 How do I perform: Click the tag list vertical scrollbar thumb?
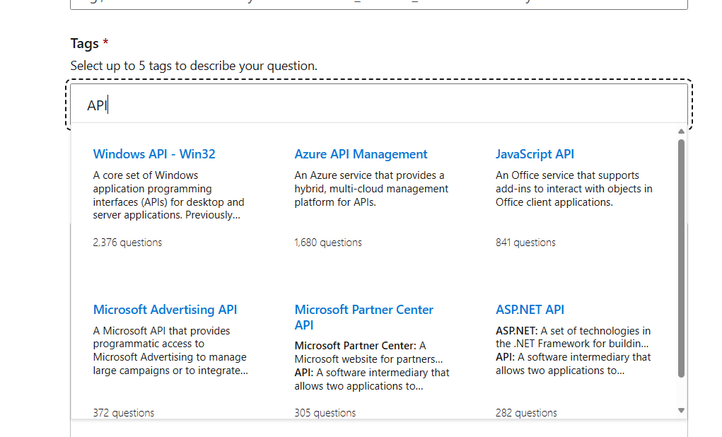pyautogui.click(x=681, y=258)
